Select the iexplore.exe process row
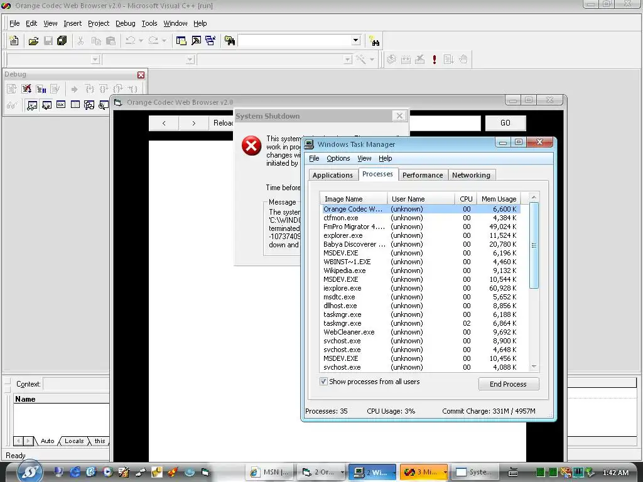Viewport: 643px width, 482px height. pyautogui.click(x=420, y=288)
